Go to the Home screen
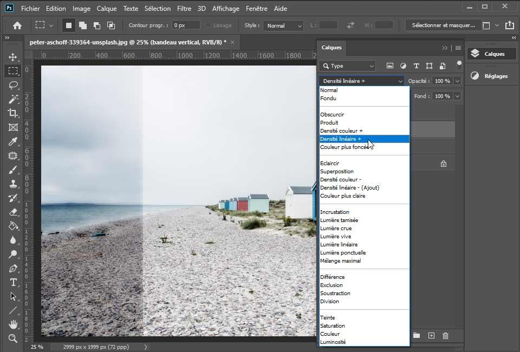Image resolution: width=520 pixels, height=352 pixels. [x=17, y=25]
